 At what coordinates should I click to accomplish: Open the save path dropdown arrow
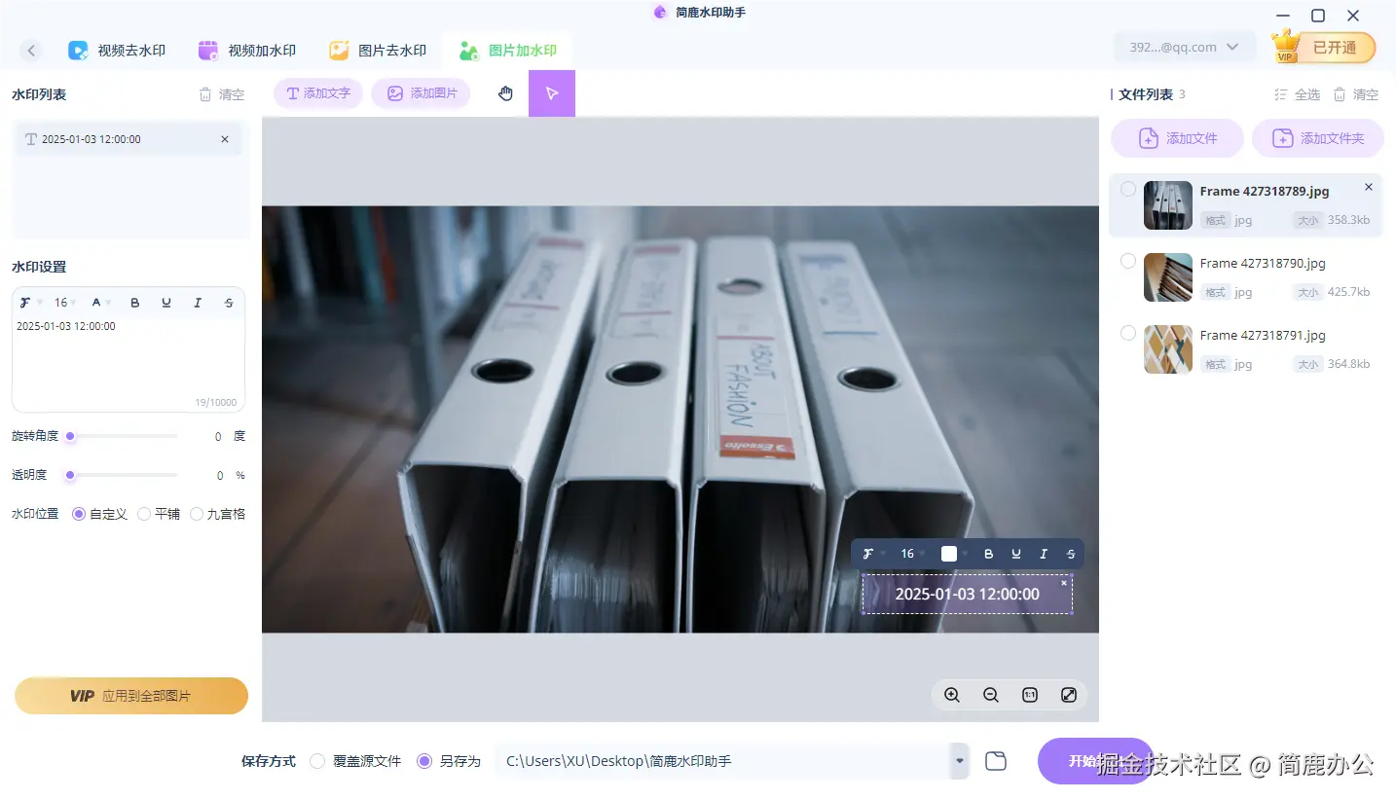click(x=958, y=761)
